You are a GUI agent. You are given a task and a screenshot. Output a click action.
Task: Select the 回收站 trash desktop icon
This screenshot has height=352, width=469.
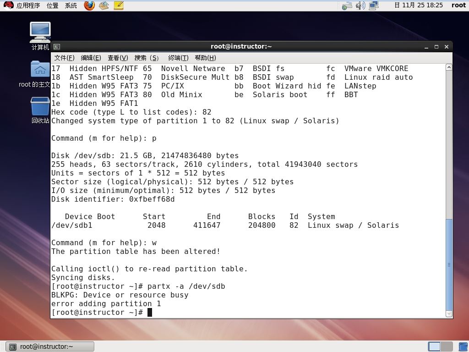click(40, 110)
